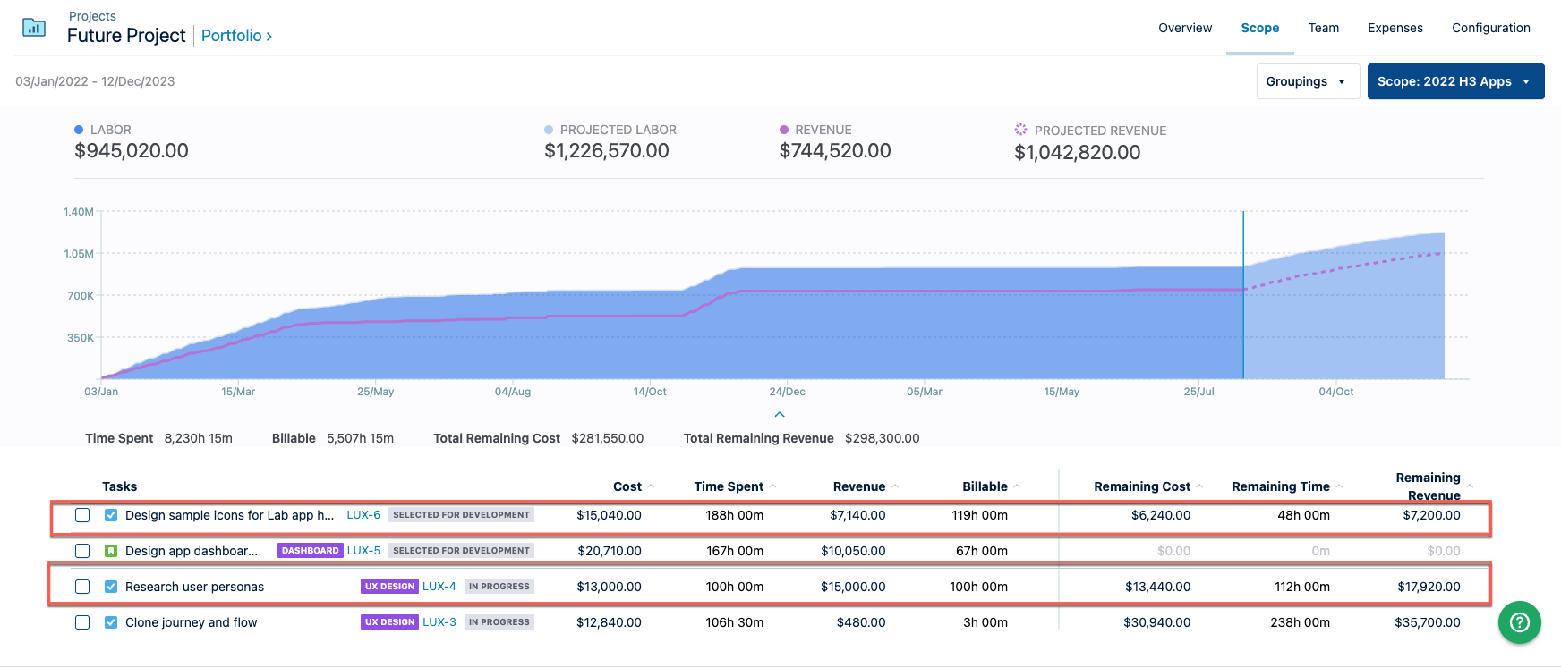Screen dimensions: 1561x668
Task: Click task icon beside Clone journey and flow
Action: click(x=111, y=622)
